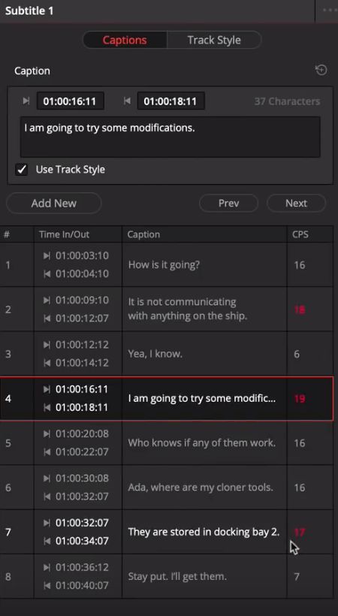The width and height of the screenshot is (338, 616).
Task: Click the out-point icon for caption row 8
Action: tap(47, 585)
